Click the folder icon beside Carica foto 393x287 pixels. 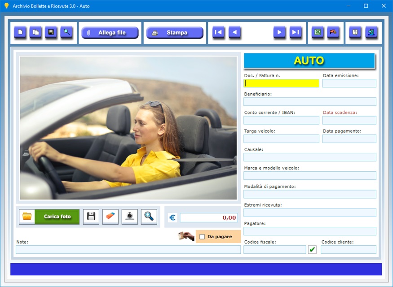pyautogui.click(x=27, y=217)
